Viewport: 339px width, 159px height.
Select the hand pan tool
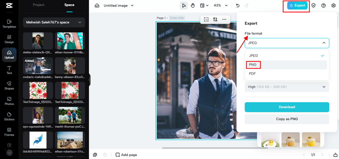point(193,6)
